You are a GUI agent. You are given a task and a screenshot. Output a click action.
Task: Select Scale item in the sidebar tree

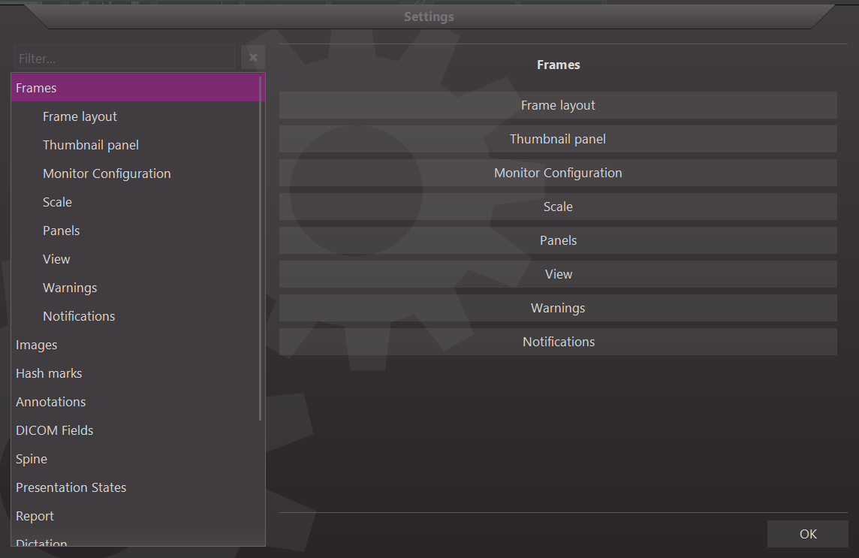pyautogui.click(x=57, y=202)
